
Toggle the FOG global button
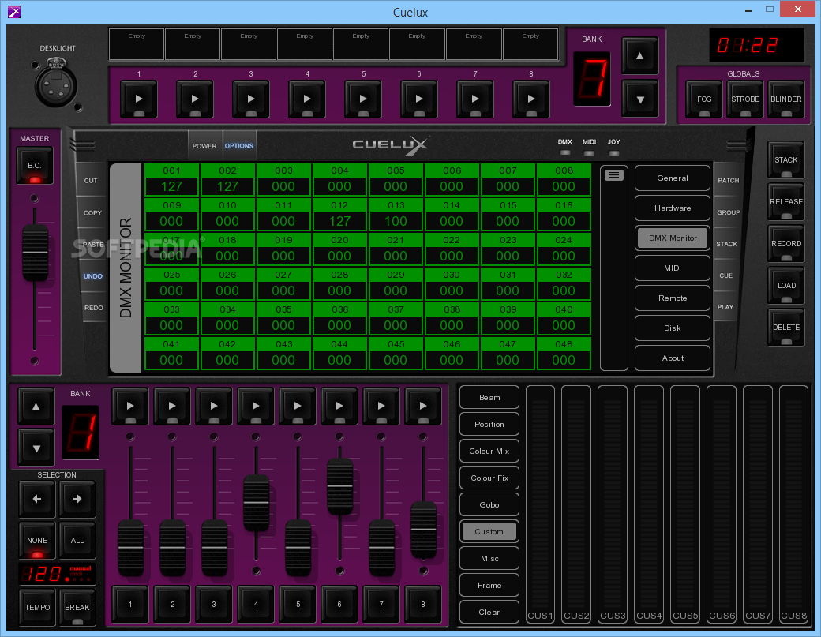(x=704, y=99)
